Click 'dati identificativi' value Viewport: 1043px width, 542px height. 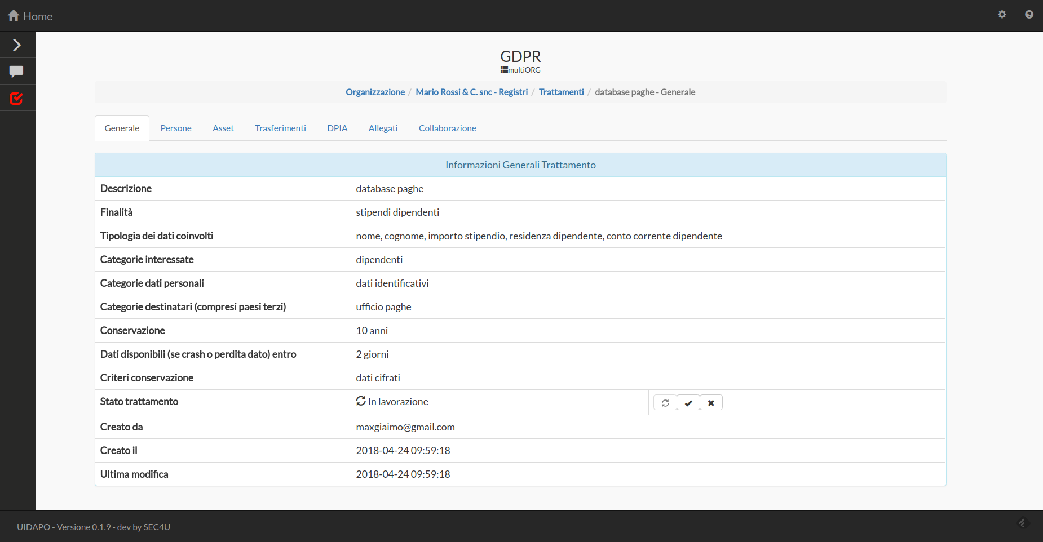click(392, 283)
